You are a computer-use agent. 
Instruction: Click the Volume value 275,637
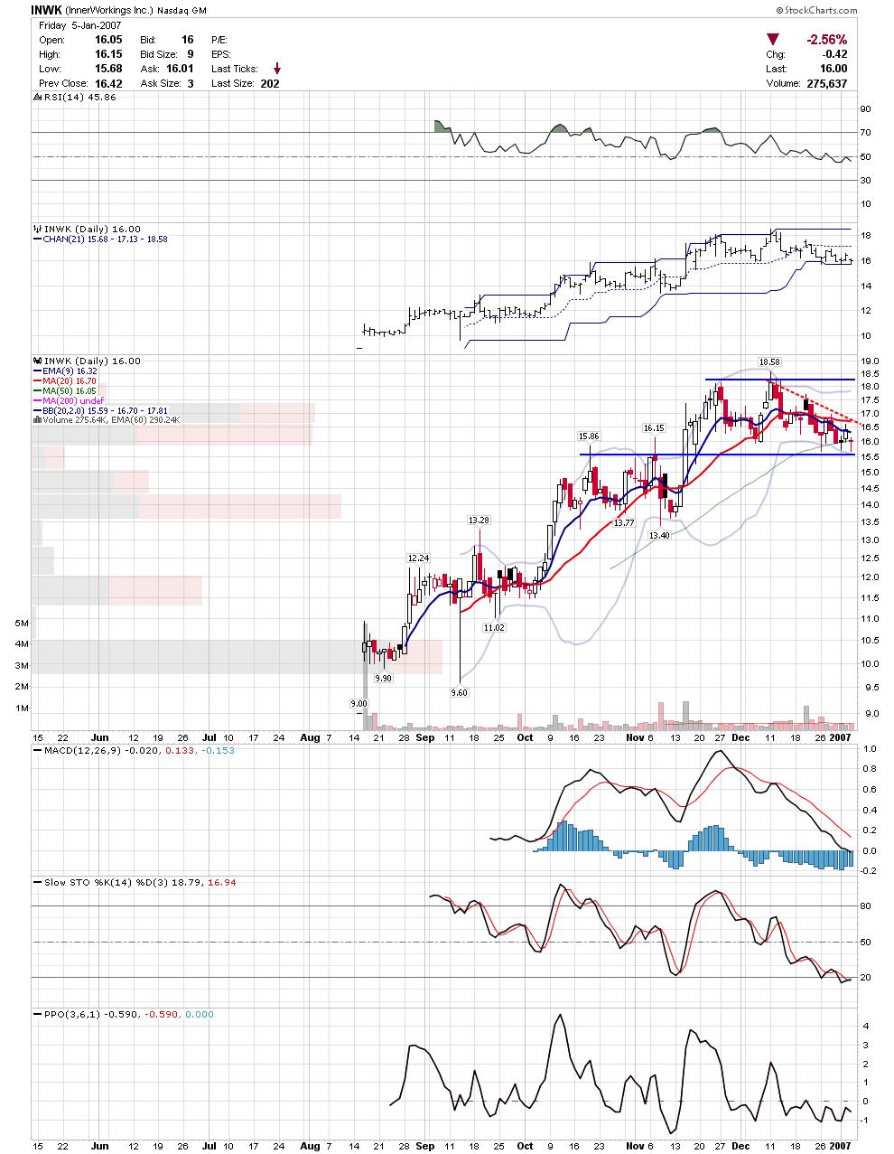pos(826,83)
